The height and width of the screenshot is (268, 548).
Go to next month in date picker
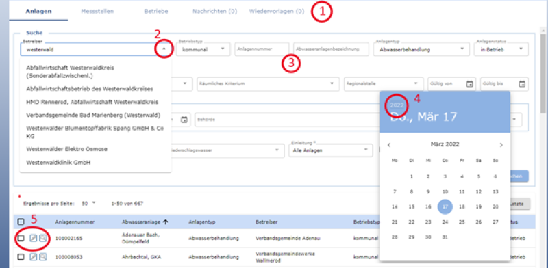tap(501, 145)
